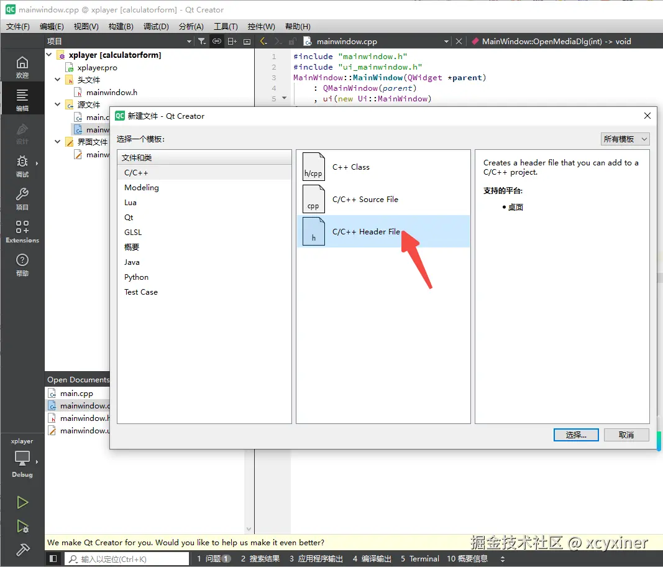Collapse the 源文件 folder node
Image resolution: width=663 pixels, height=567 pixels.
(58, 104)
